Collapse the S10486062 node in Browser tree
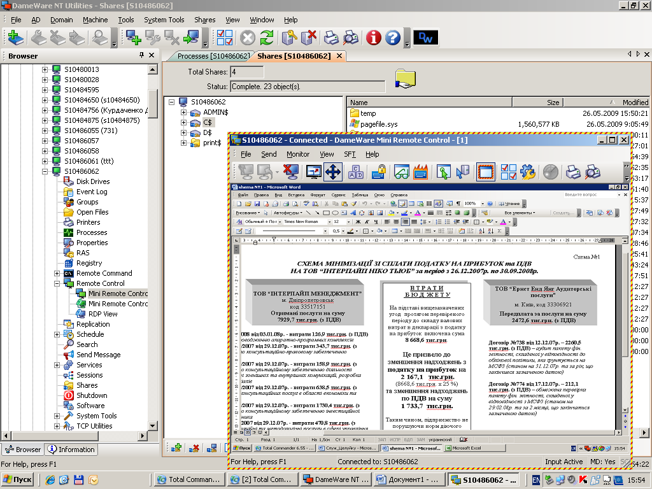652x489 pixels. pyautogui.click(x=45, y=171)
